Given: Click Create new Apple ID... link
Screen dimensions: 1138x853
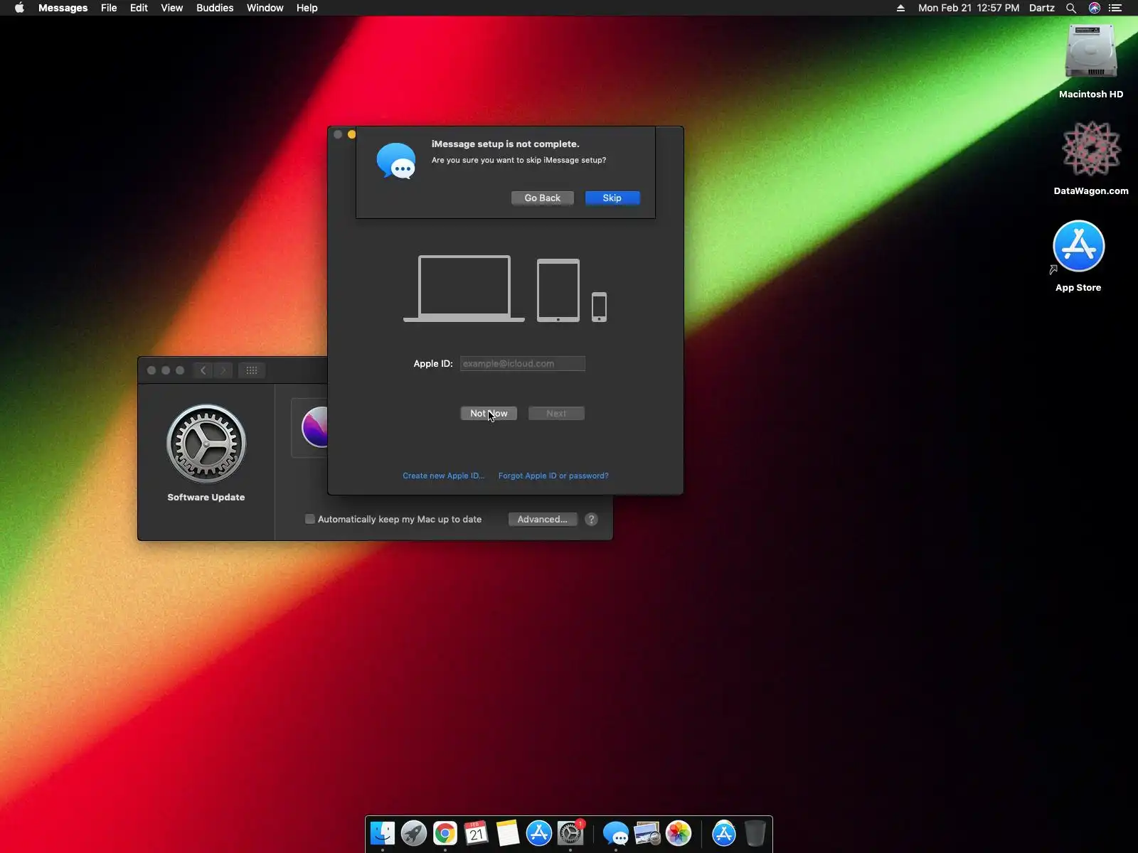Looking at the screenshot, I should coord(444,476).
